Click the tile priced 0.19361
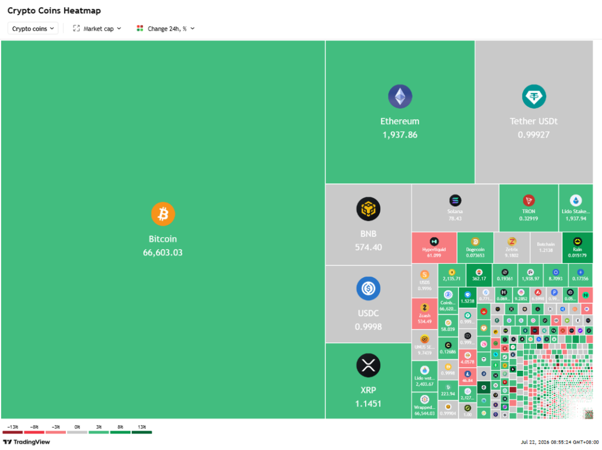This screenshot has height=450, width=602. (505, 275)
